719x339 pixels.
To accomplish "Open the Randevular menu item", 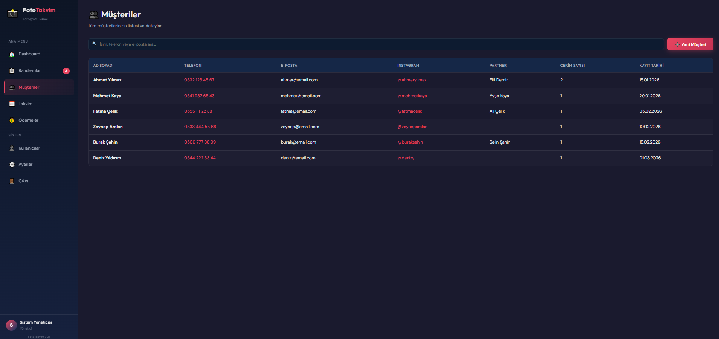I will pyautogui.click(x=30, y=71).
